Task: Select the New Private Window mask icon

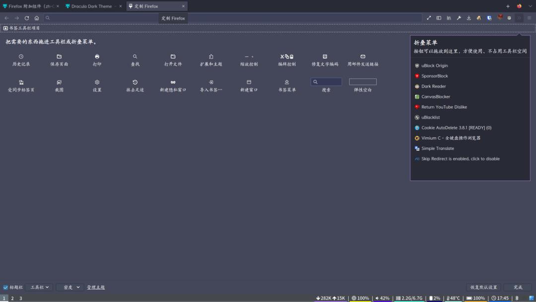Action: pyautogui.click(x=173, y=82)
